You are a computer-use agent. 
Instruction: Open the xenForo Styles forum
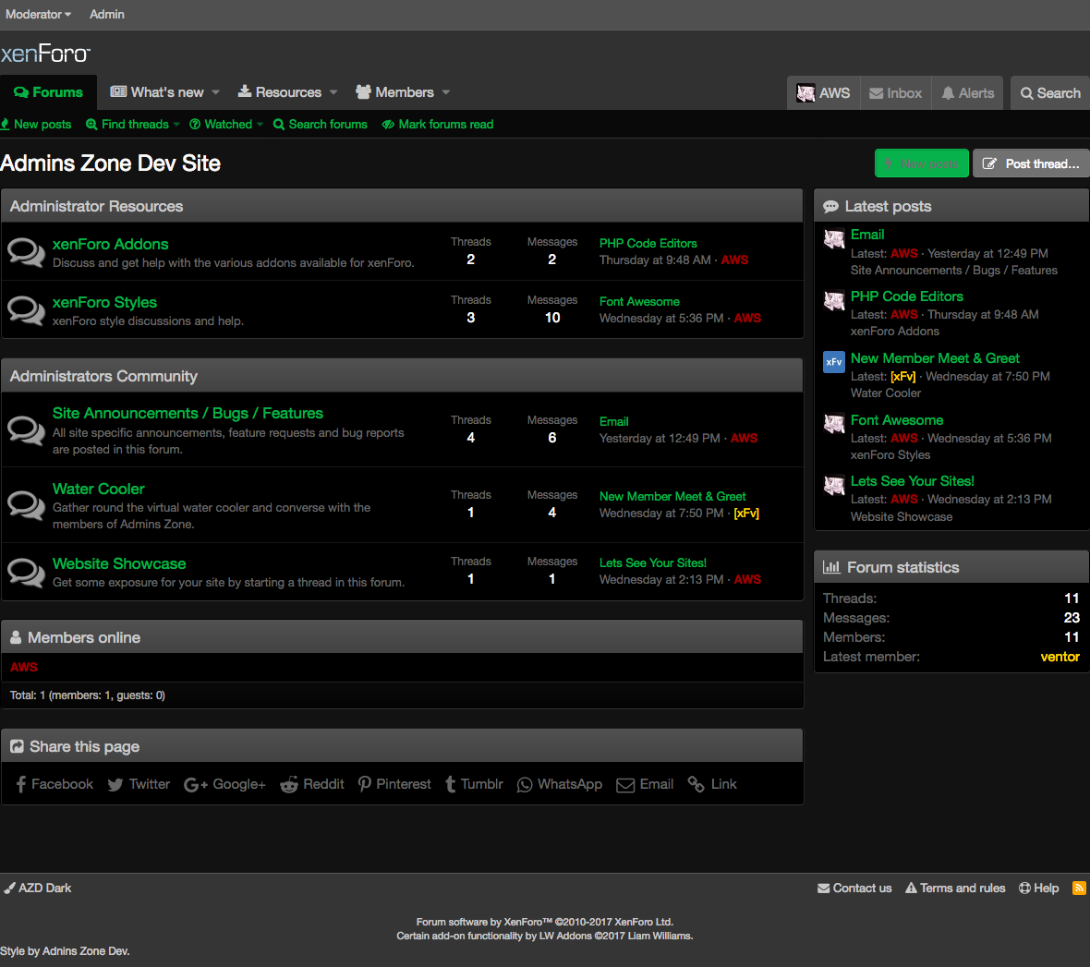[105, 302]
